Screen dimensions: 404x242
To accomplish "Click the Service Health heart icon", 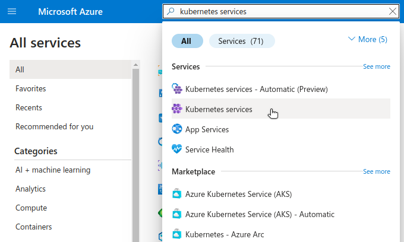I will coord(176,149).
